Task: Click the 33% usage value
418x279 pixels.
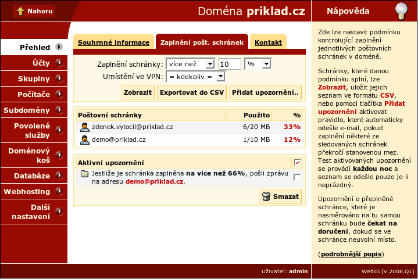Action: click(292, 127)
